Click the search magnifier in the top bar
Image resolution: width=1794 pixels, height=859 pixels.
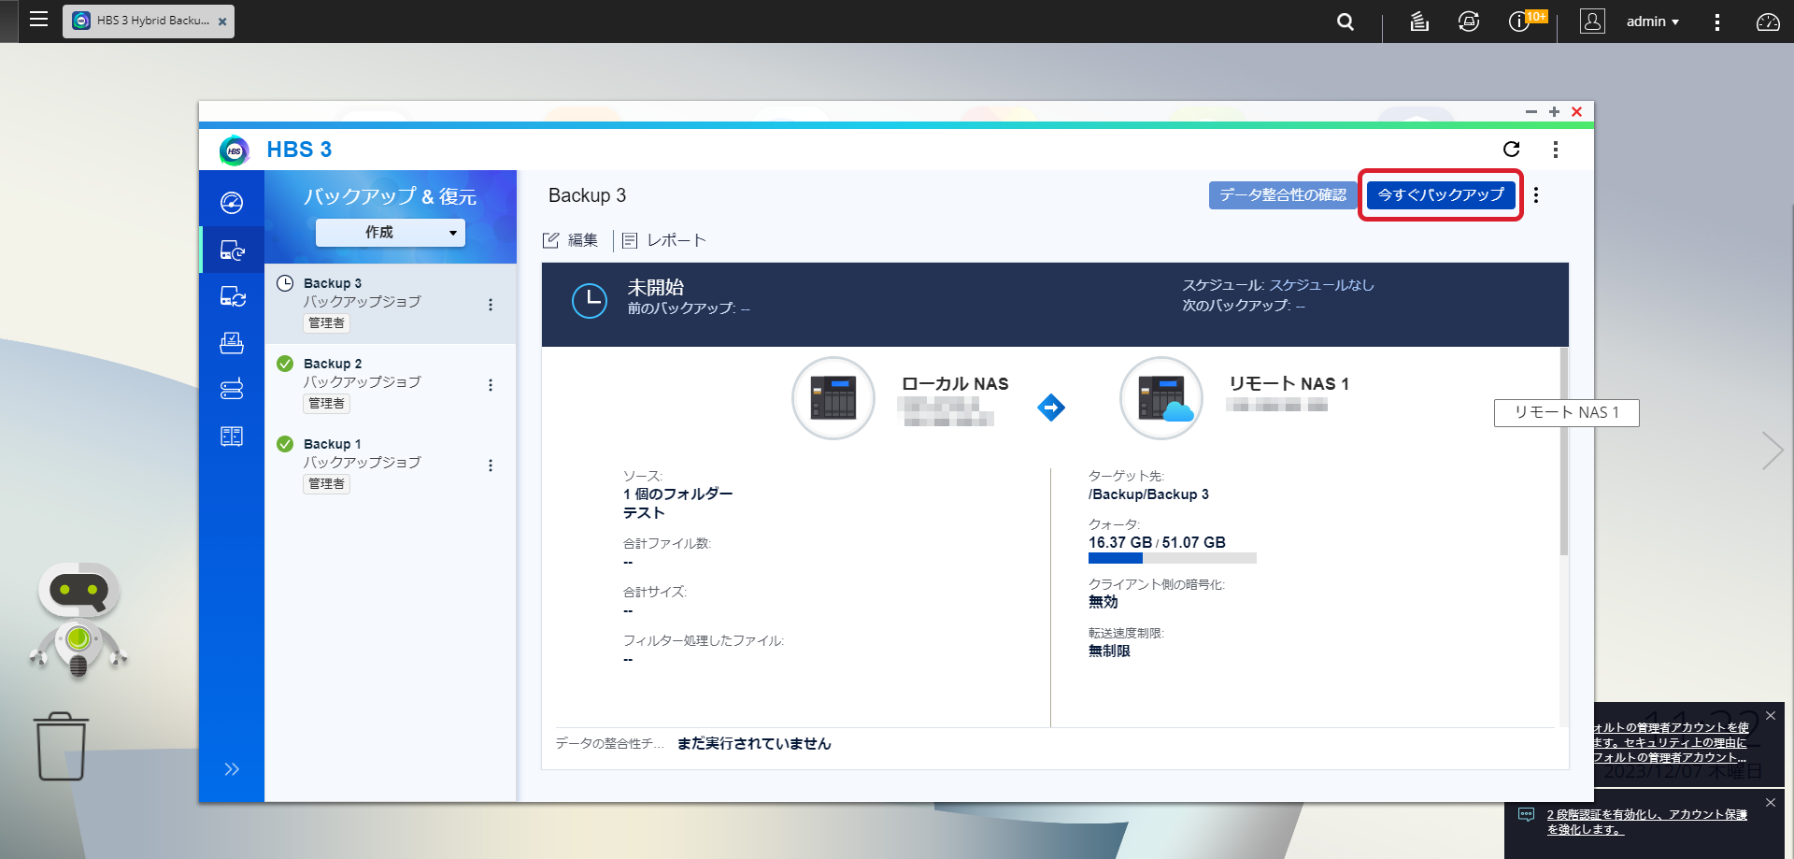1345,21
